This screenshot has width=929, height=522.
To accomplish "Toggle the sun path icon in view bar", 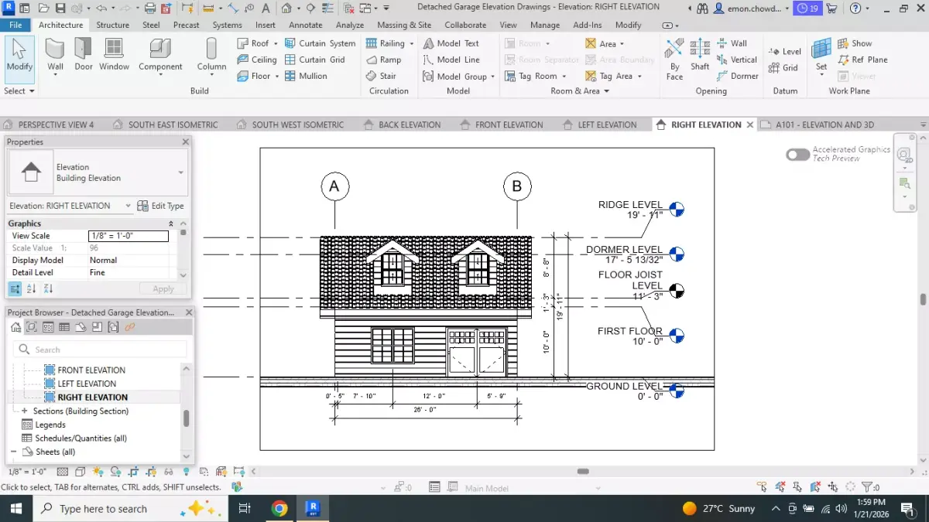I will (x=98, y=472).
